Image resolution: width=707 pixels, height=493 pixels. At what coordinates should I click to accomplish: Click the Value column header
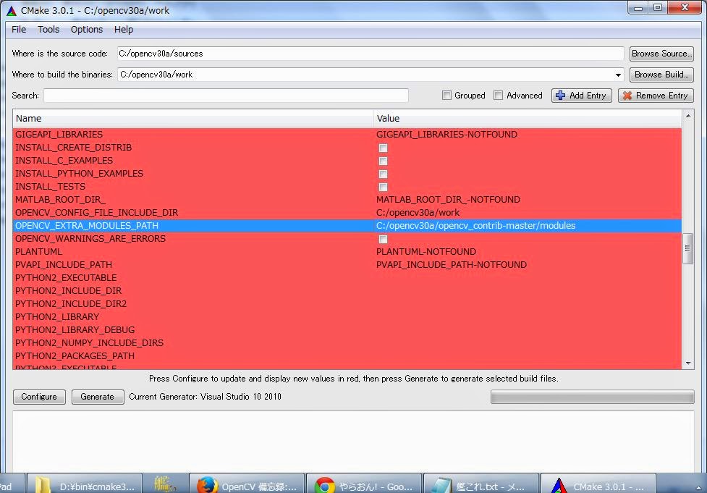(528, 119)
